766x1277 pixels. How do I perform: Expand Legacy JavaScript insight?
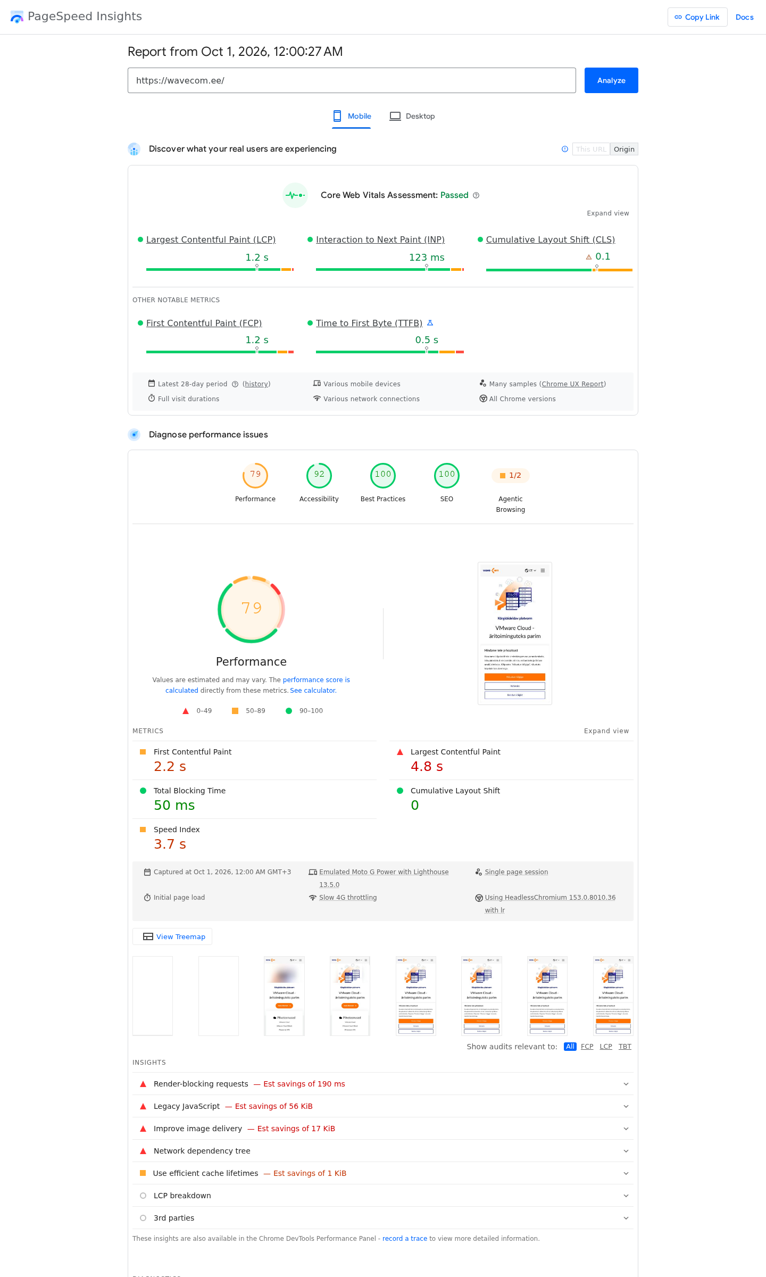383,1106
